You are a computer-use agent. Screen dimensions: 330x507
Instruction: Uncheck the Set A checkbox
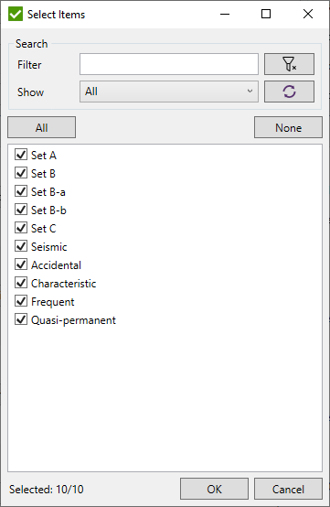(21, 155)
